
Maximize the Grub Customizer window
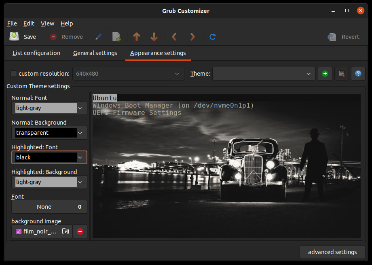347,11
